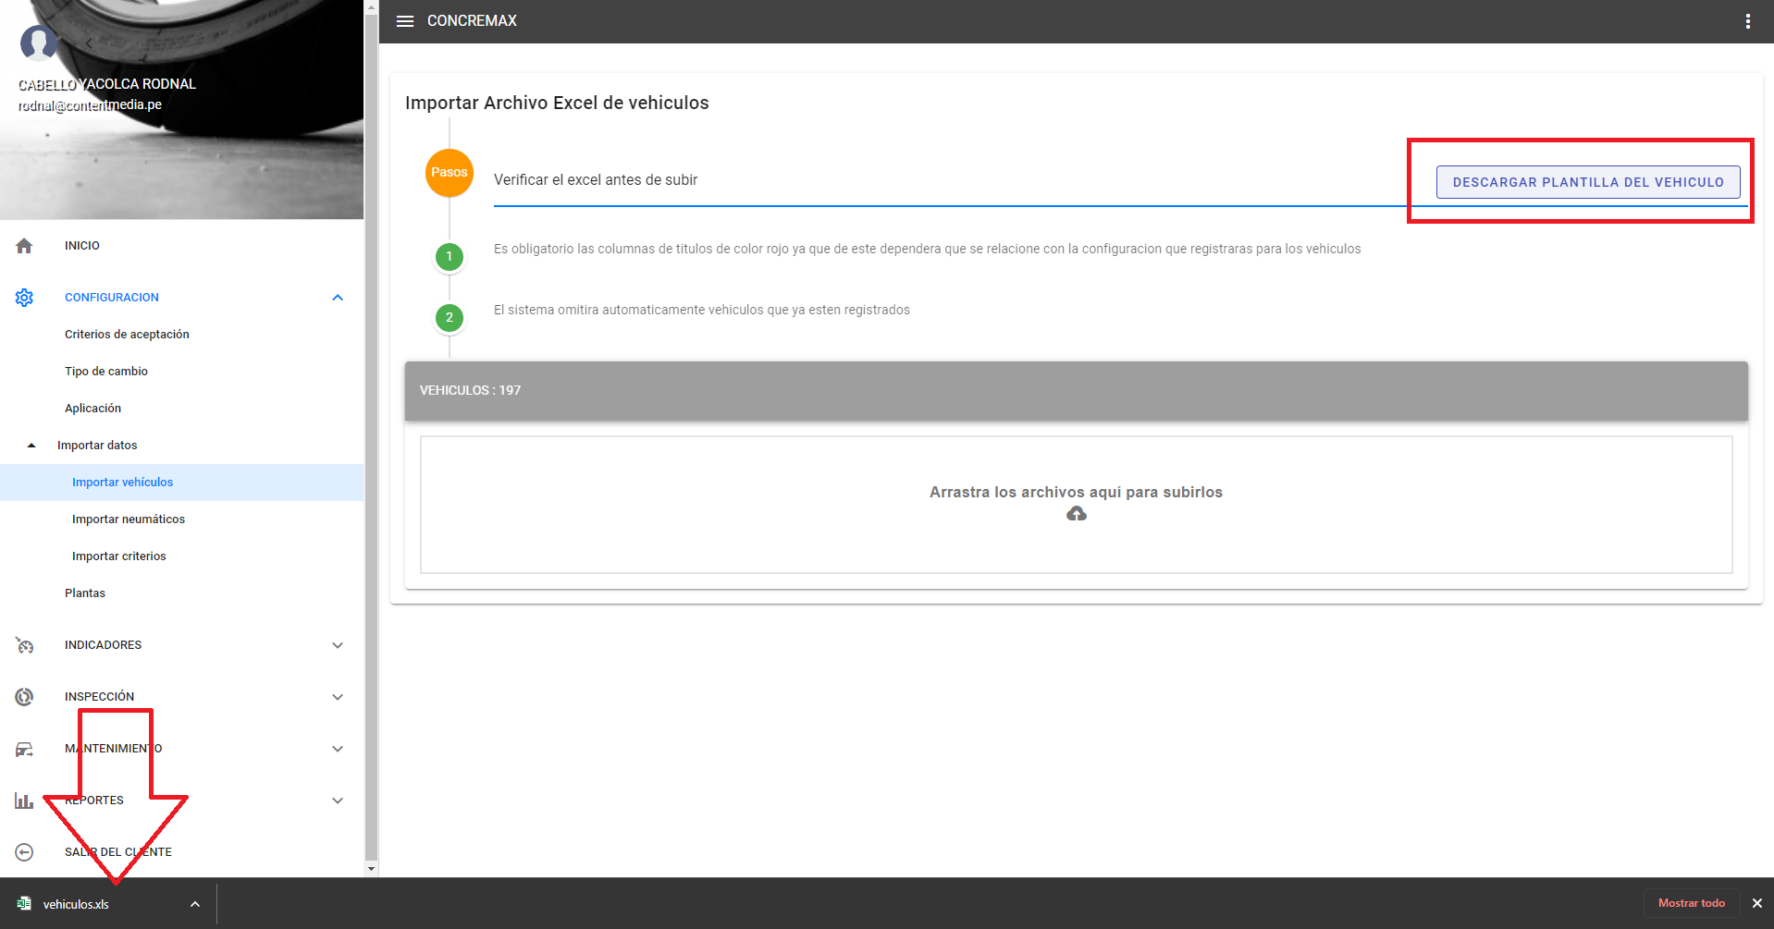Click the bar chart icon for REPORTES
This screenshot has width=1774, height=929.
coord(24,801)
